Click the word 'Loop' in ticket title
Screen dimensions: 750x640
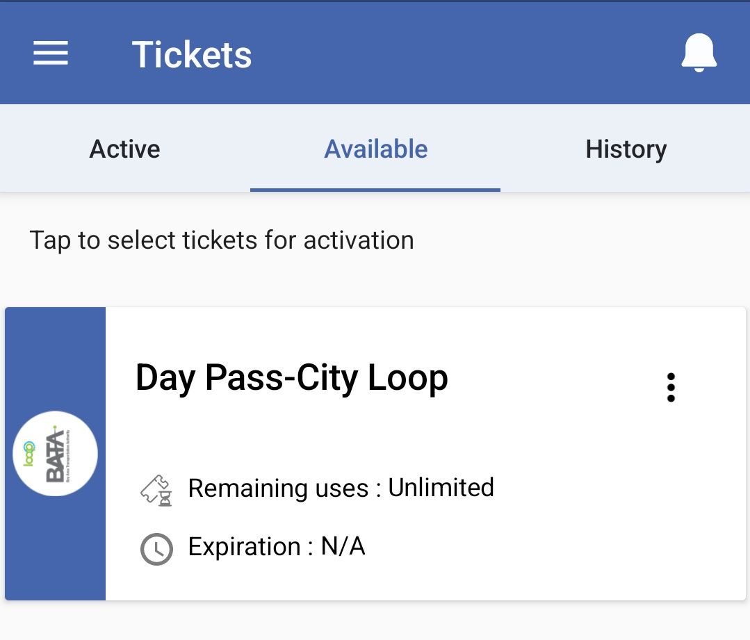click(407, 378)
